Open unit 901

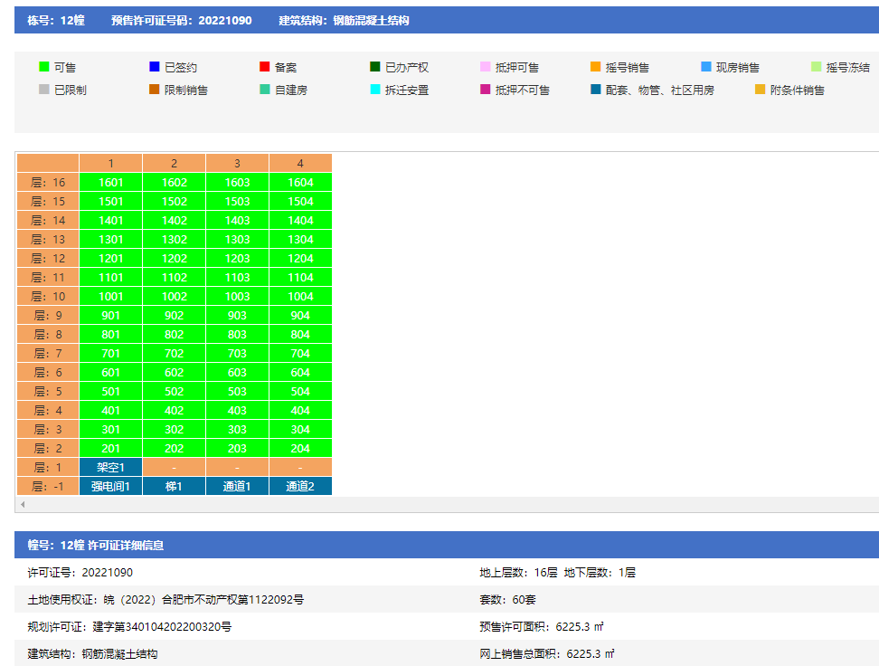coord(111,315)
